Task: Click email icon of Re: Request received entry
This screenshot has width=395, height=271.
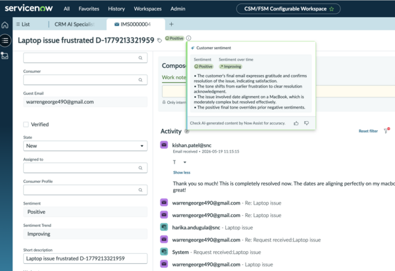Action: coord(164,239)
